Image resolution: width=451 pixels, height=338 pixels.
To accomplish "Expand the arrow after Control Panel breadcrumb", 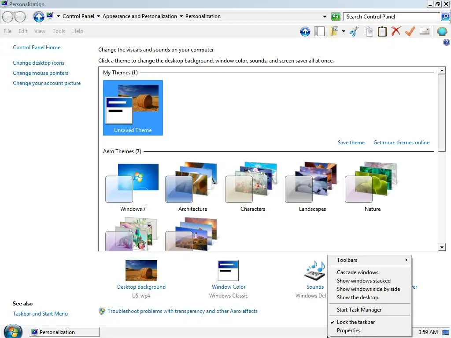I will click(98, 16).
